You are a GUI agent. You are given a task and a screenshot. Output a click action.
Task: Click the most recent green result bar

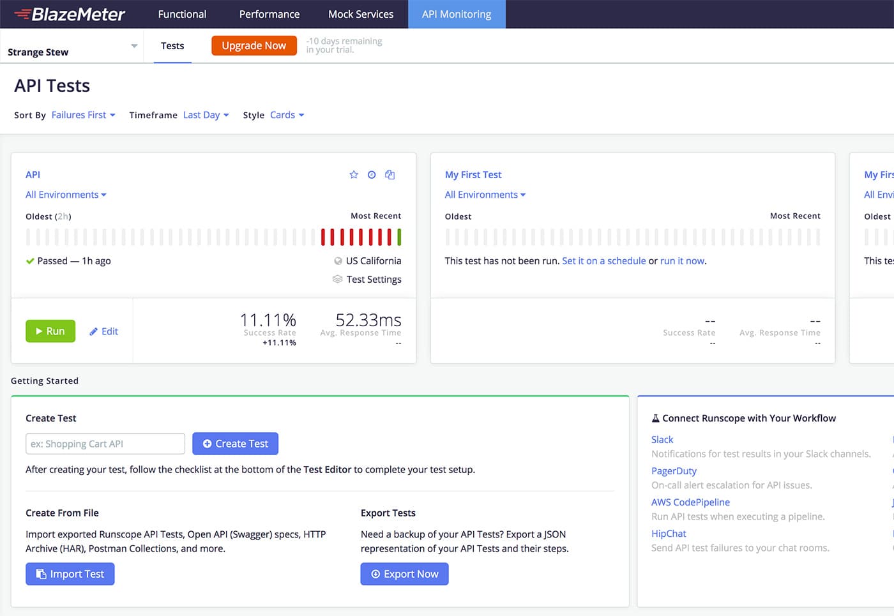(399, 237)
